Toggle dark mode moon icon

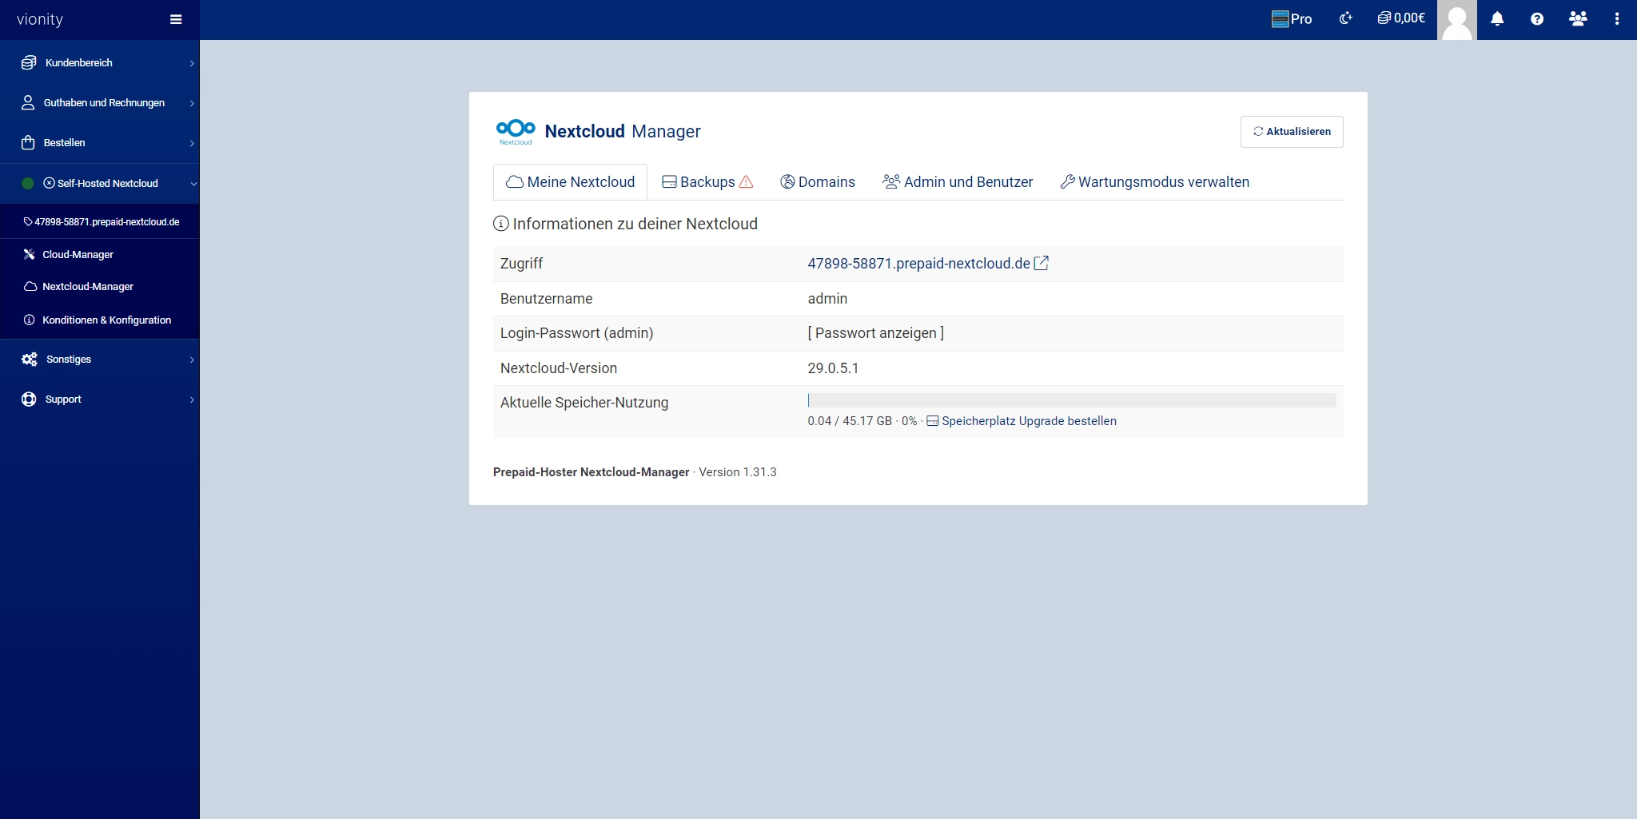point(1346,18)
